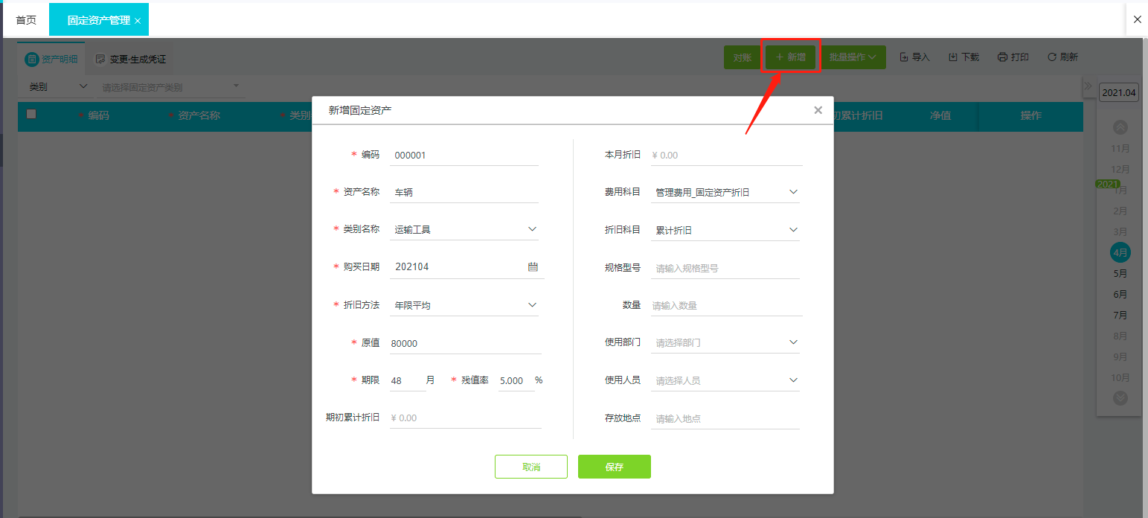Open the 批量操作 dropdown menu
Image resolution: width=1148 pixels, height=518 pixels.
[853, 56]
